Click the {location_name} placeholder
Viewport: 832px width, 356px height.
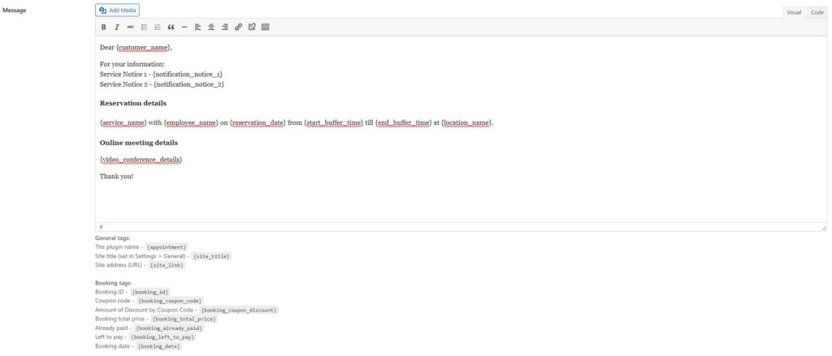tap(467, 123)
